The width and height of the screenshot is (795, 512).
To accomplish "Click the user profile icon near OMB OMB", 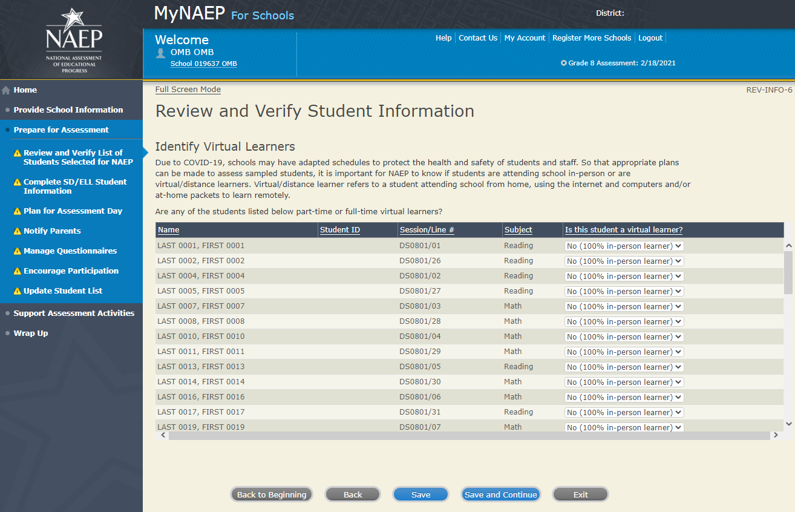I will tap(160, 53).
